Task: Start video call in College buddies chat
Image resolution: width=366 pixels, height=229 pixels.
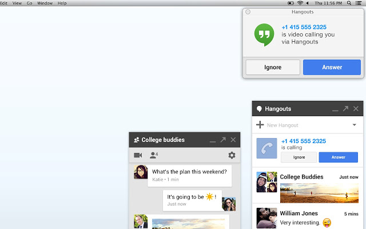Action: point(138,155)
